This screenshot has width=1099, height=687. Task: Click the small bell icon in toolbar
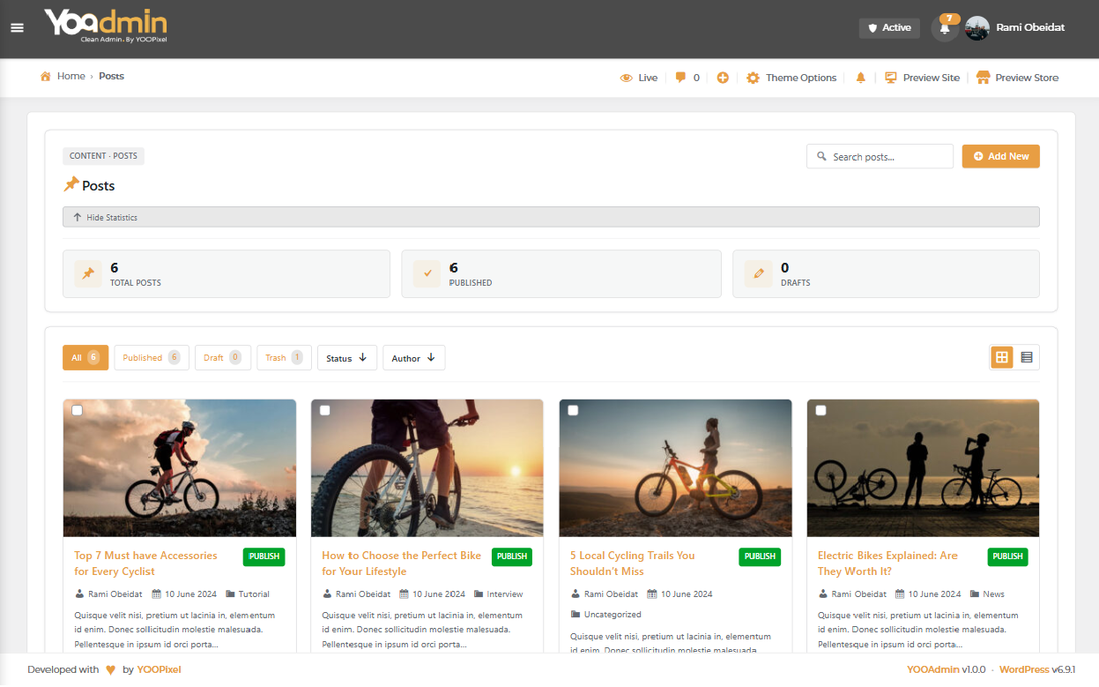point(861,78)
